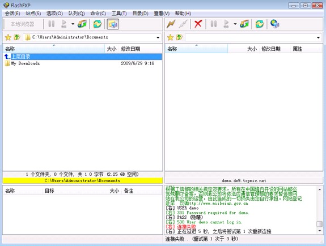
Task: Click queue 名称 column header
Action: [23, 191]
